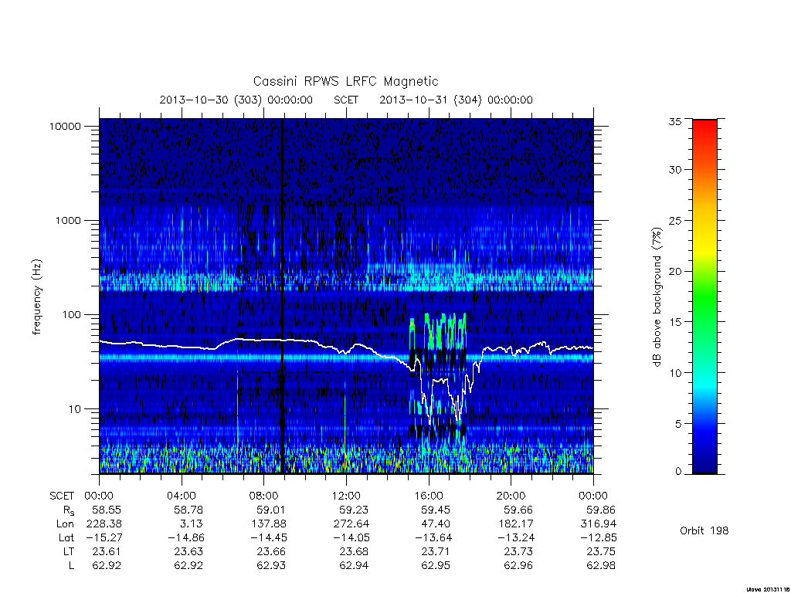Image resolution: width=791 pixels, height=593 pixels.
Task: Click the '100' frequency tick label
Action: click(x=71, y=315)
